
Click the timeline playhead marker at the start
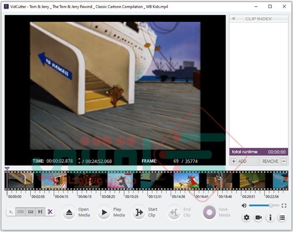7,169
